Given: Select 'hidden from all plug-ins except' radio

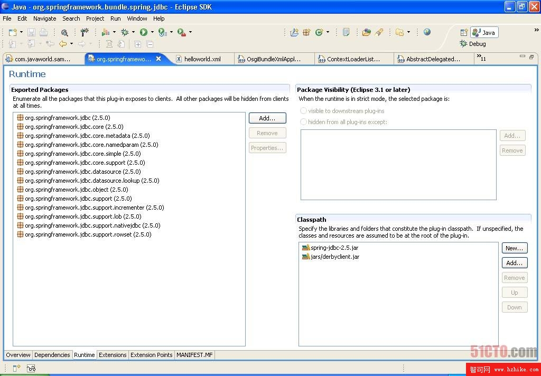Looking at the screenshot, I should click(x=303, y=122).
